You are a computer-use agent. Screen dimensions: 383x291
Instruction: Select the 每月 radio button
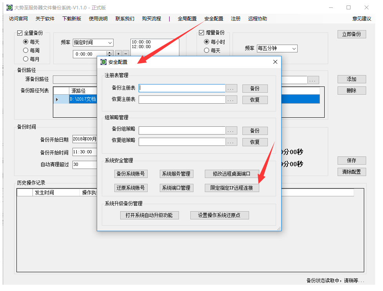point(26,59)
